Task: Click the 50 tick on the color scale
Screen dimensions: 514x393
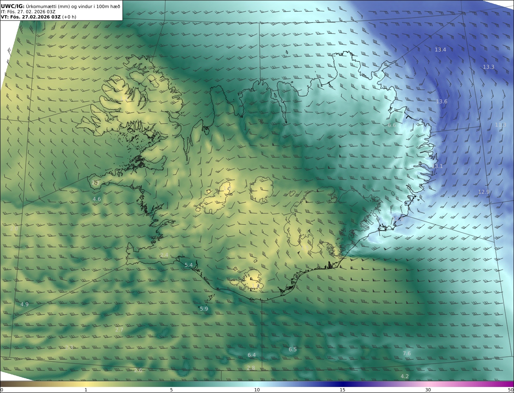Action: (x=511, y=390)
